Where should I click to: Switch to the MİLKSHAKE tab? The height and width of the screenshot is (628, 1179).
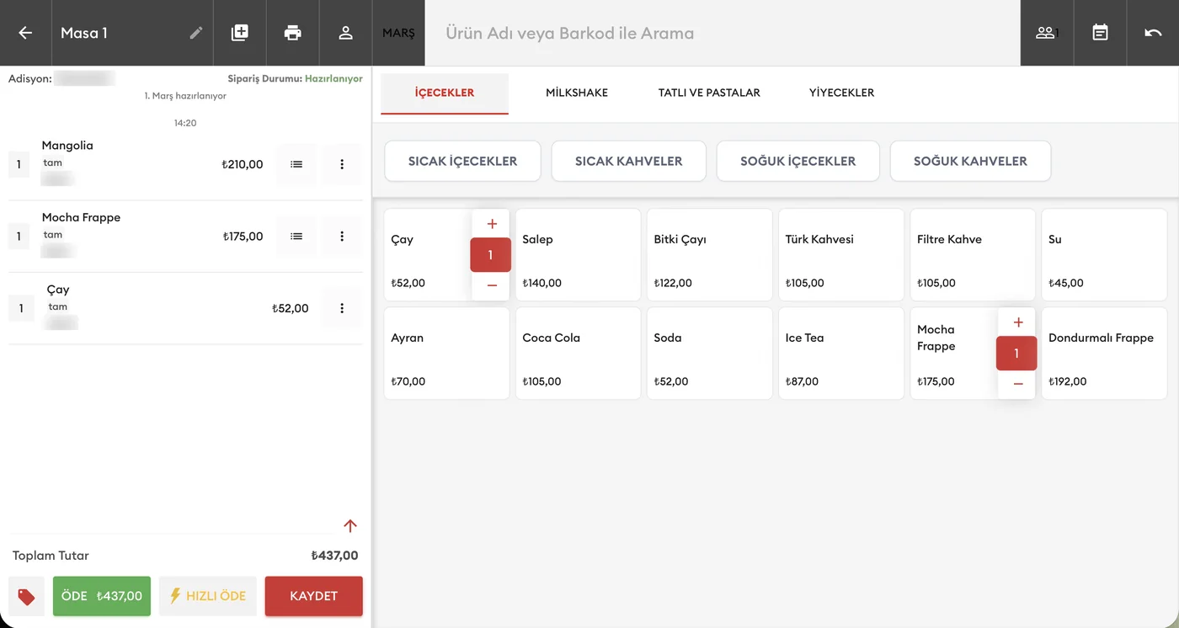[577, 93]
